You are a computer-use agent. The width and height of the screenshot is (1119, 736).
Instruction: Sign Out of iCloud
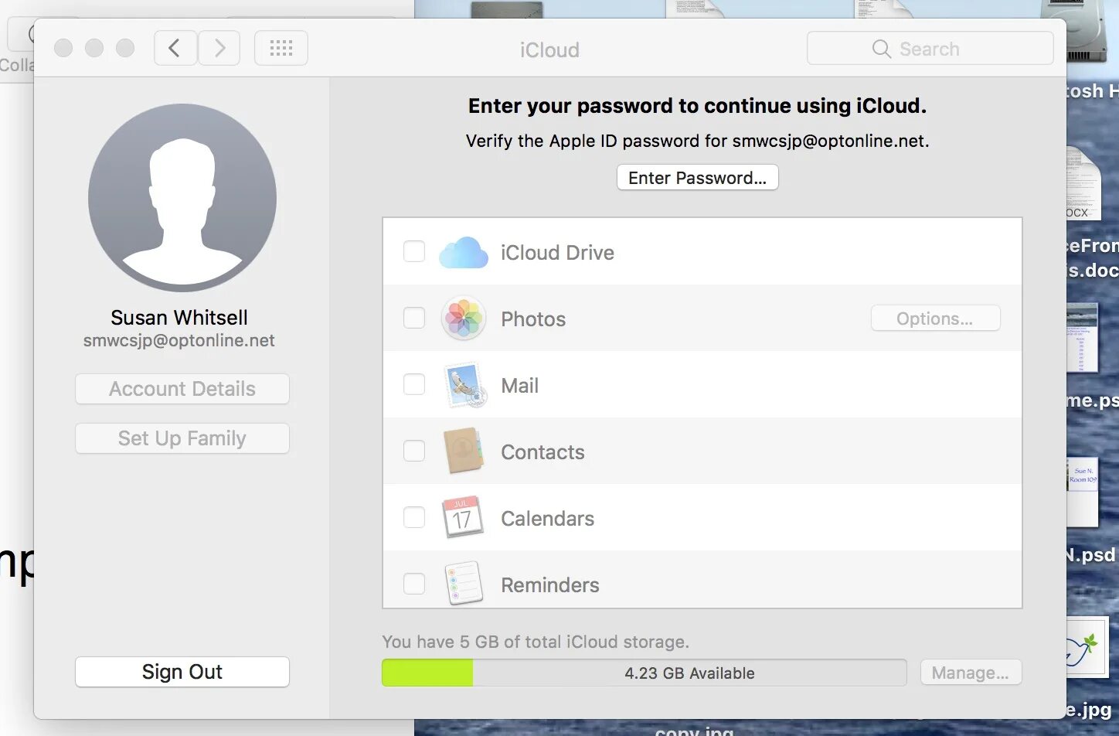tap(182, 672)
